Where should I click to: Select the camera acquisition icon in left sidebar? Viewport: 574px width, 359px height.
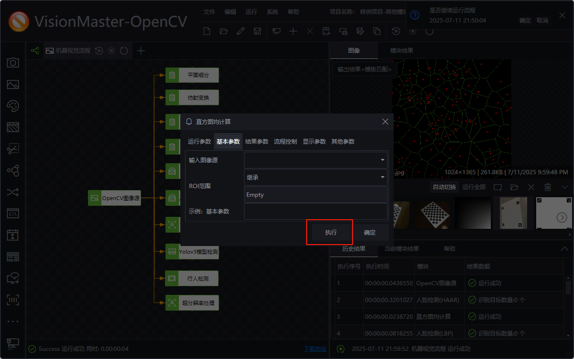[13, 63]
